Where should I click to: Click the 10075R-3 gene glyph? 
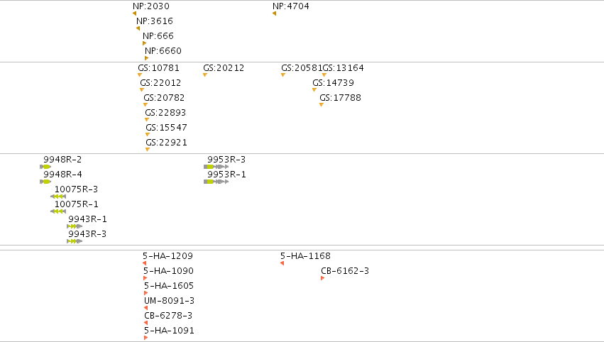(58, 197)
